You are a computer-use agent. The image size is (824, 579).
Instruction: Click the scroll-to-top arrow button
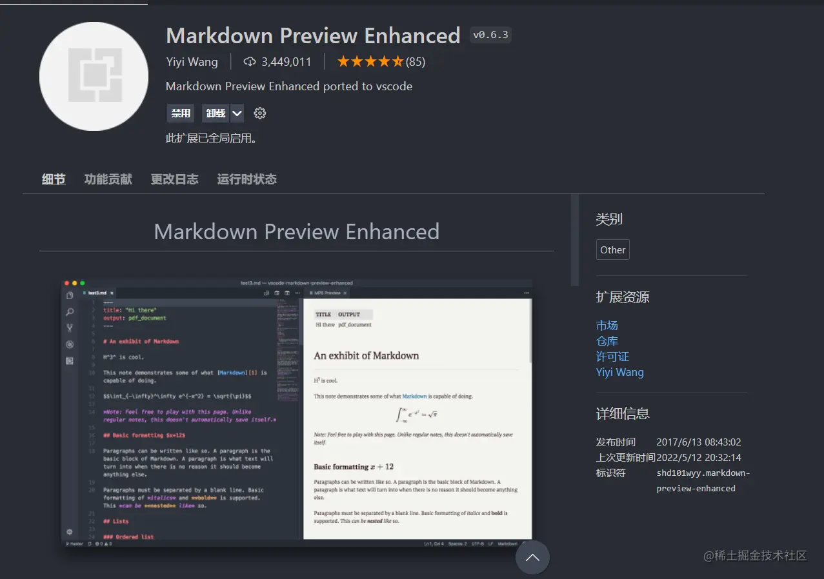point(532,557)
